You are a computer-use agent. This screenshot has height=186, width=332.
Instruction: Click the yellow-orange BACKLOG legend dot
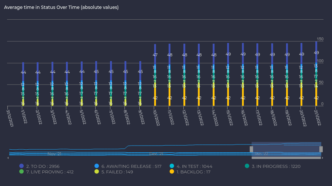[172, 172]
